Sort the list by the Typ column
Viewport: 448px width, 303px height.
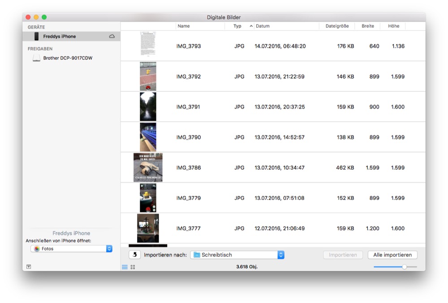(x=237, y=26)
